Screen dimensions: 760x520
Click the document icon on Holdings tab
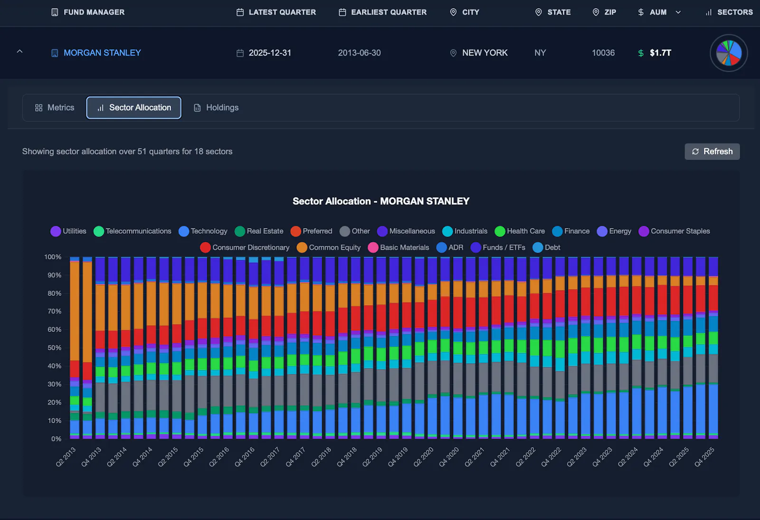point(198,108)
